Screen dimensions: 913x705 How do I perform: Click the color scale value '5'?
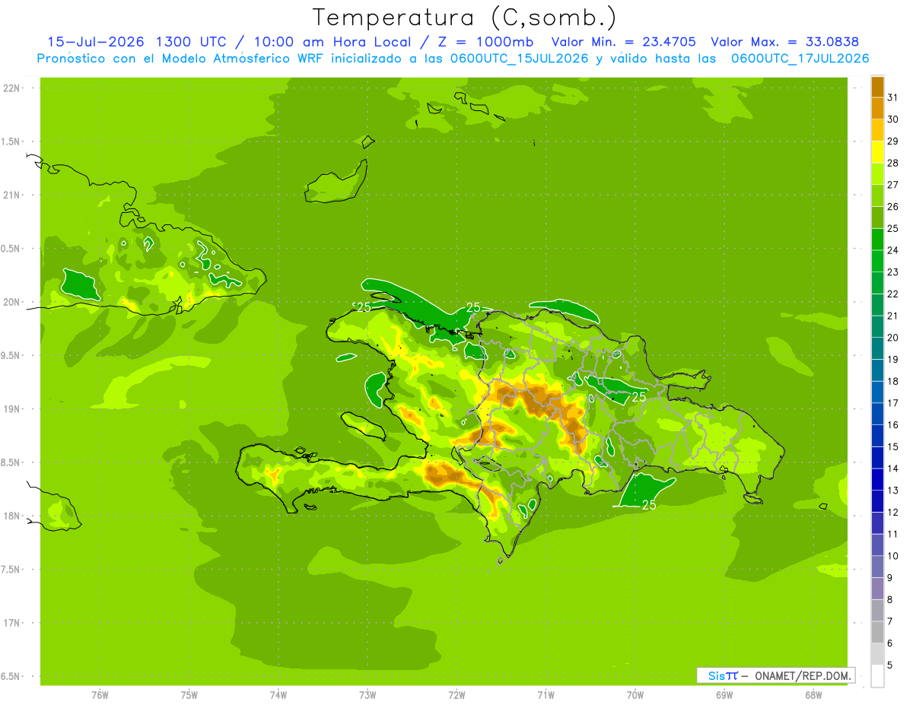(x=890, y=665)
